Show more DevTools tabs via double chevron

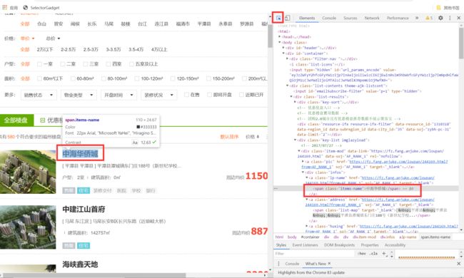[x=417, y=18]
